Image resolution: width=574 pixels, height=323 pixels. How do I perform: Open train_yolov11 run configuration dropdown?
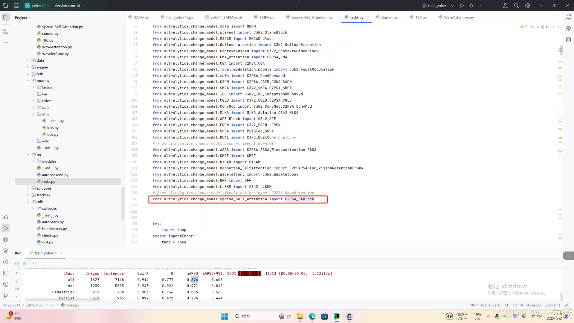point(438,6)
